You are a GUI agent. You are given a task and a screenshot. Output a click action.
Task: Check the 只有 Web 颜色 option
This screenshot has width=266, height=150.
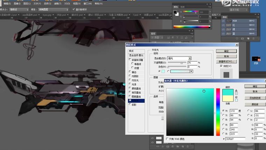coord(167,139)
